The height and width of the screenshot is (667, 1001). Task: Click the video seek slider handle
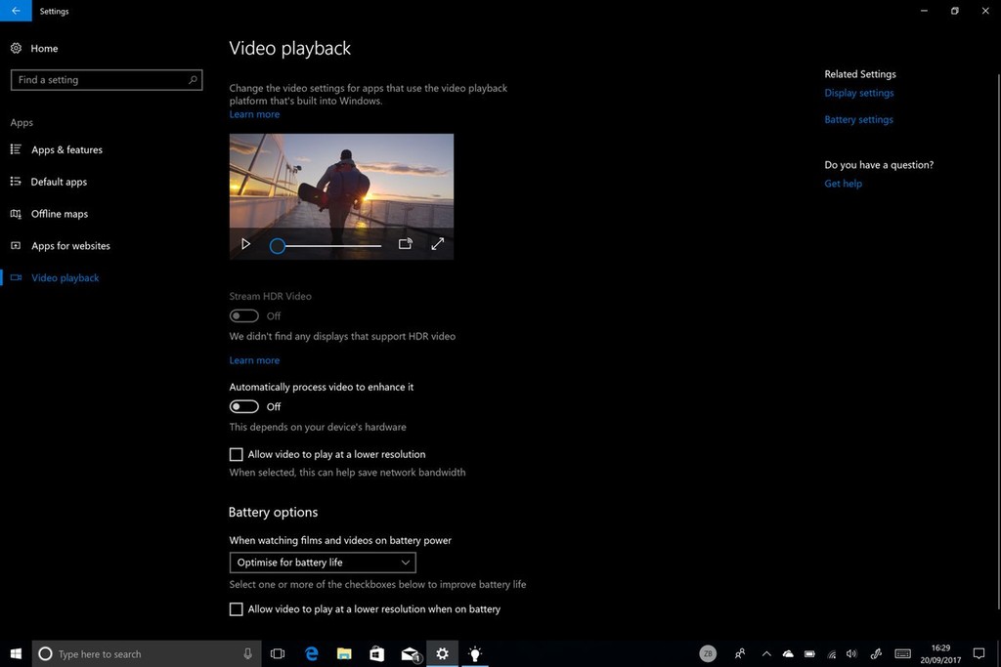pyautogui.click(x=277, y=246)
